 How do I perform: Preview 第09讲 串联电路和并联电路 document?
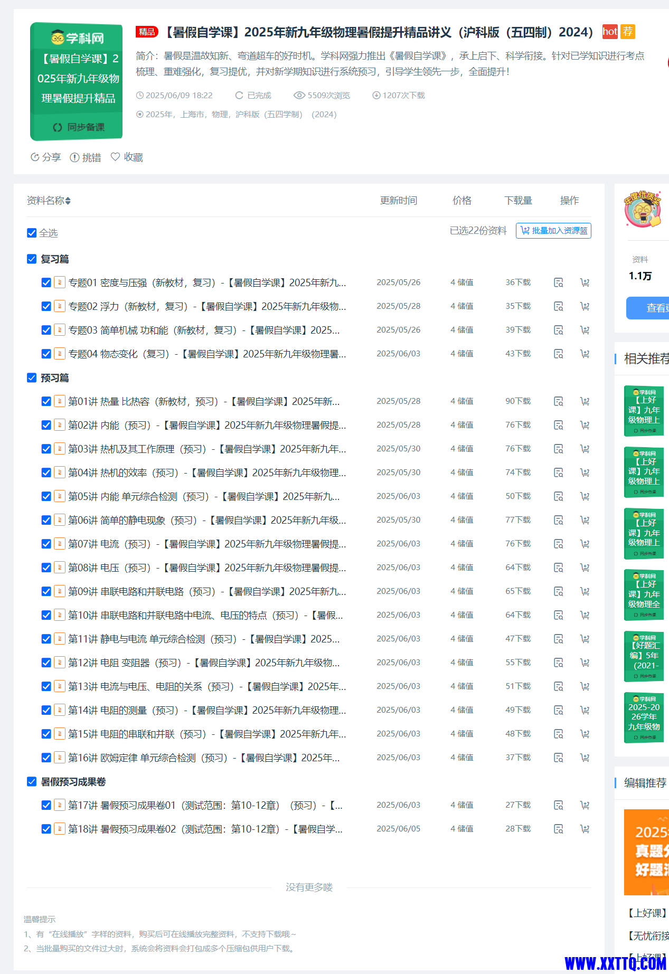point(558,591)
